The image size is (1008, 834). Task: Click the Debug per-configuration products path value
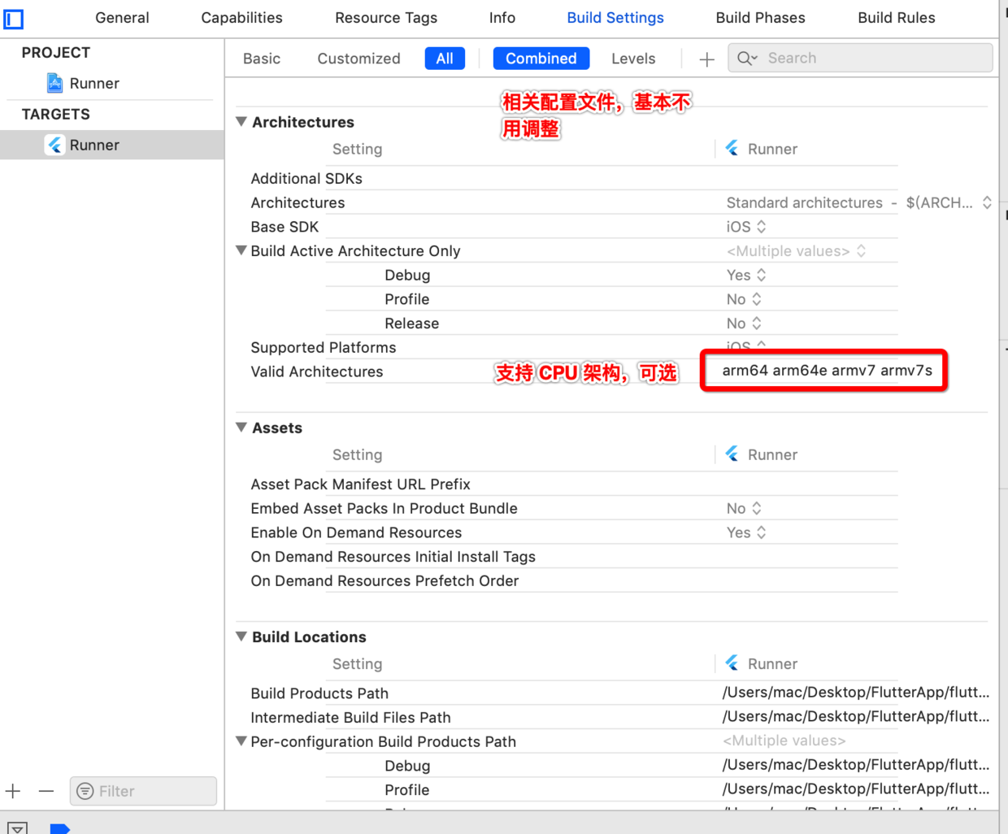tap(856, 765)
